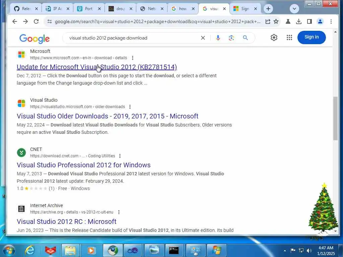343x257 pixels.
Task: Close the Sign in Microsoft tab
Action: (x=255, y=9)
